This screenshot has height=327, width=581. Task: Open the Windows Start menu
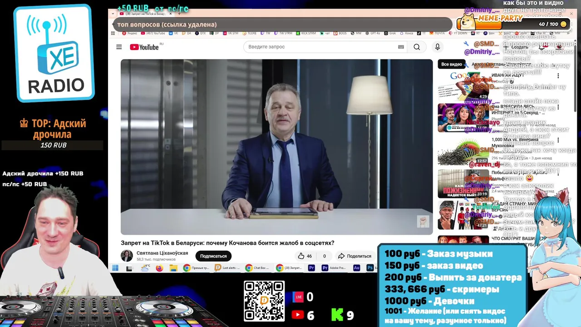[x=115, y=268]
